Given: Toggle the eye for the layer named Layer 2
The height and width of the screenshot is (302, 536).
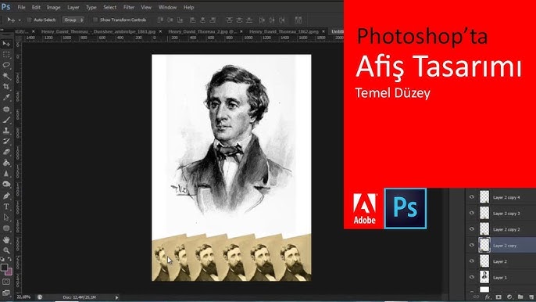Looking at the screenshot, I should (472, 261).
